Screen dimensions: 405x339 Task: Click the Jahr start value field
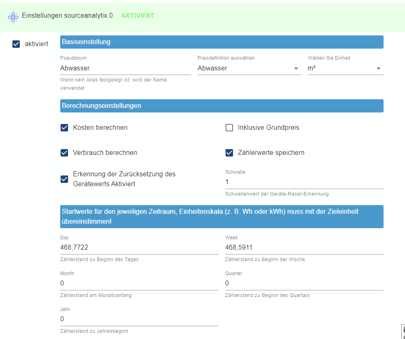[139, 319]
